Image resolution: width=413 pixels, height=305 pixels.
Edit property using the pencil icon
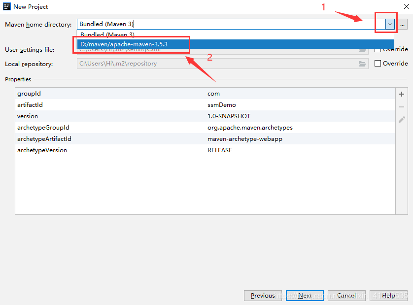(x=402, y=120)
